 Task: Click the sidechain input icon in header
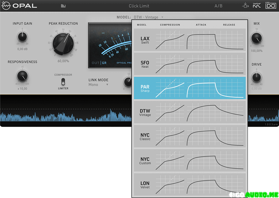tap(245, 6)
